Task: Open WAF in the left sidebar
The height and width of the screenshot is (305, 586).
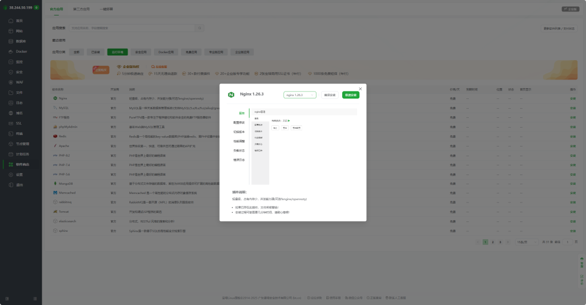Action: [19, 82]
